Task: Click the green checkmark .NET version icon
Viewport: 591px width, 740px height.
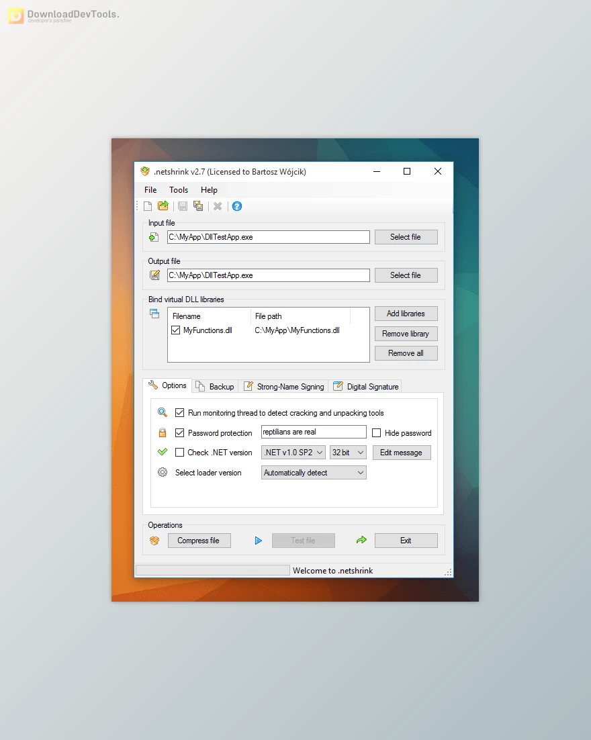Action: [x=163, y=452]
